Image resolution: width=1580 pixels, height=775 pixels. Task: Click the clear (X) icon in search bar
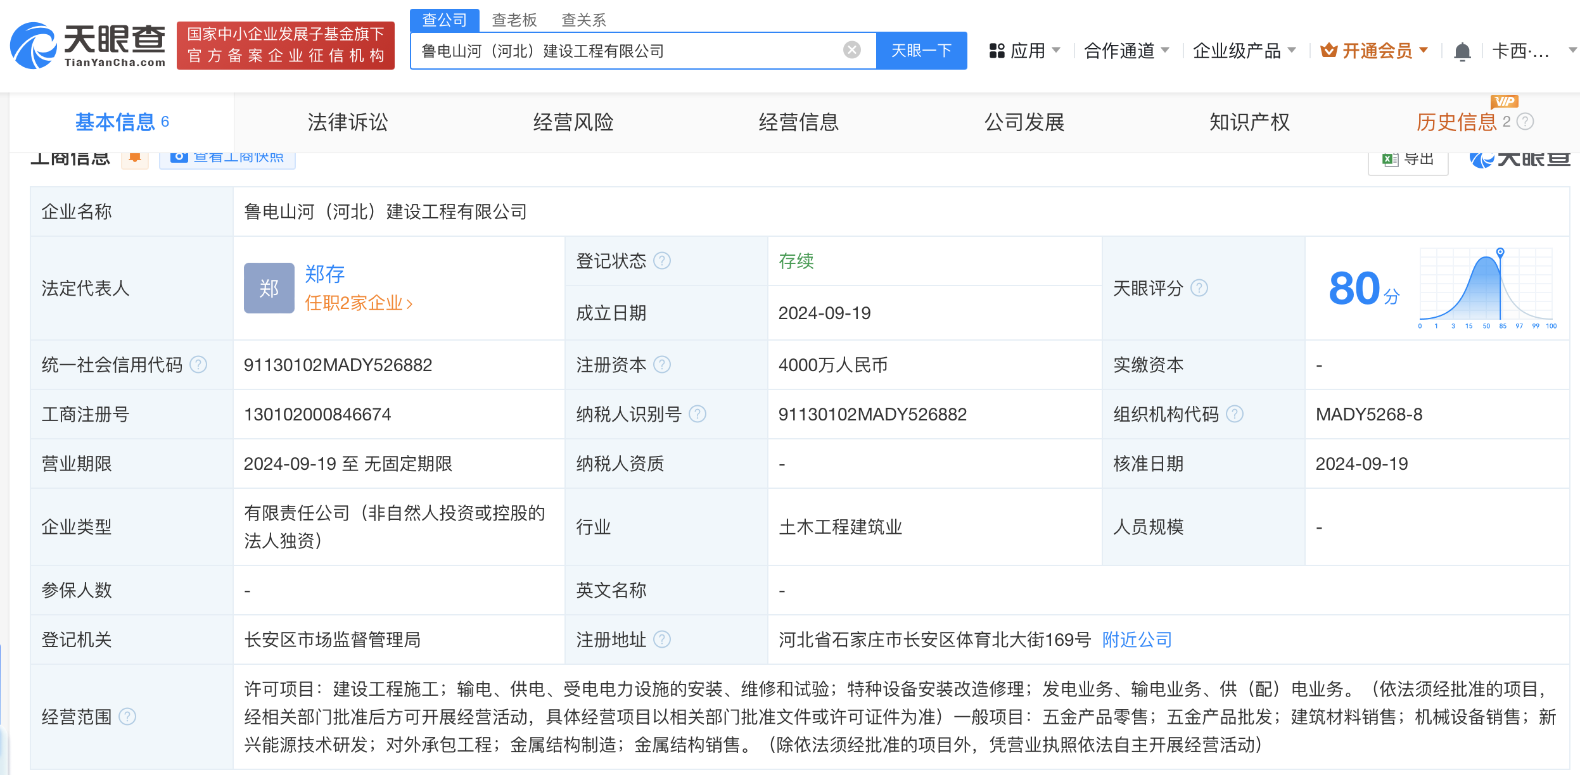(853, 49)
